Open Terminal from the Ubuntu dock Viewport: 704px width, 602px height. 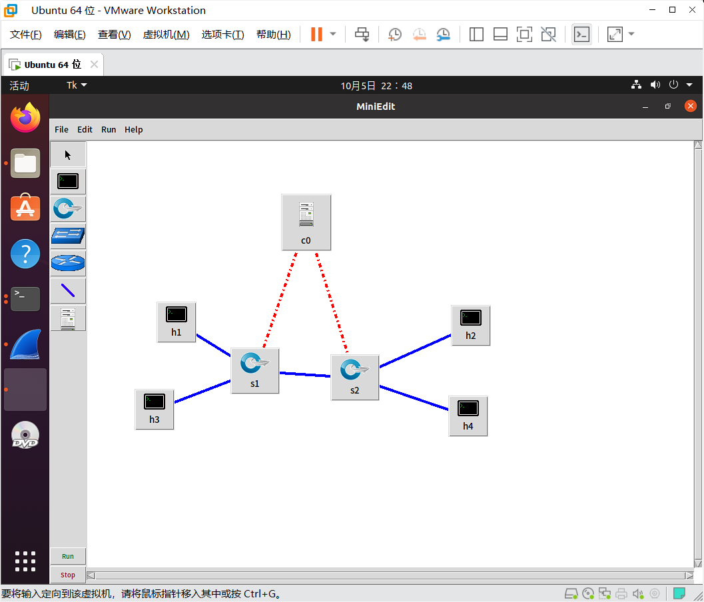25,298
